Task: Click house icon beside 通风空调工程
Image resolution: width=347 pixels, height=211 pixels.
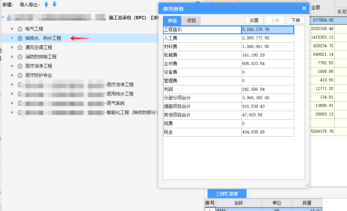Action: 20,48
